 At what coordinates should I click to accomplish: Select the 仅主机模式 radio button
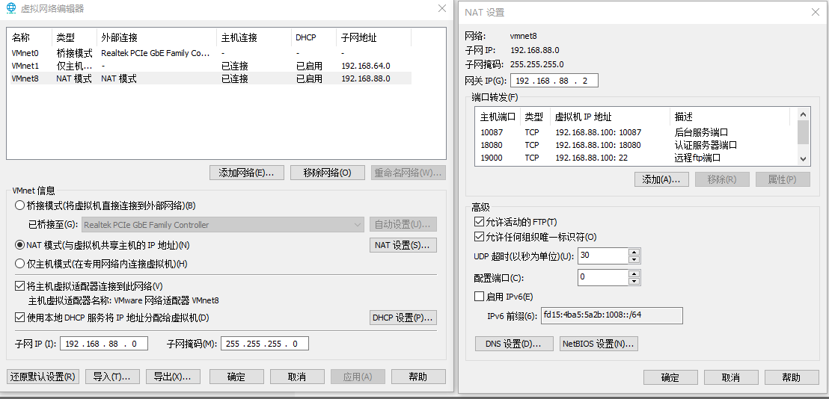tap(19, 264)
